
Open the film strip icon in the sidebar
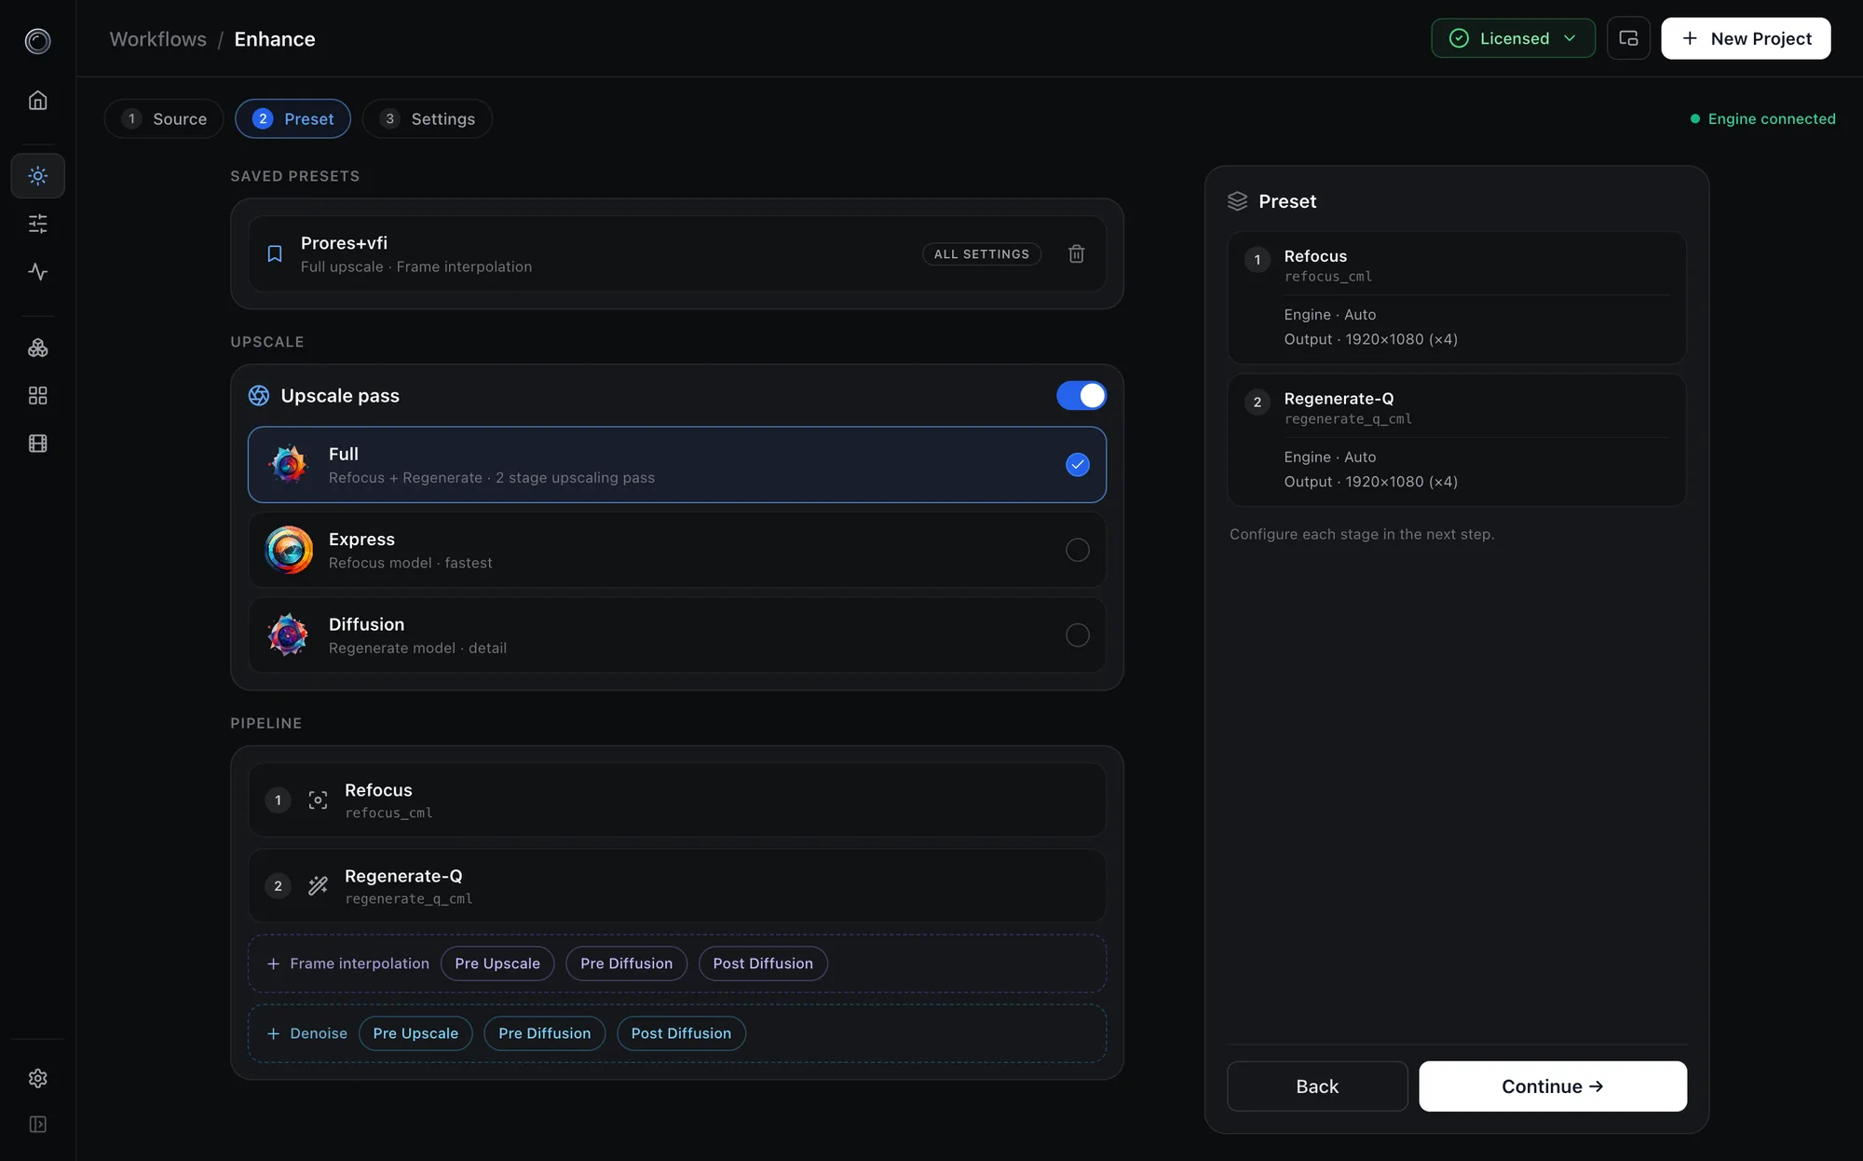click(x=37, y=444)
